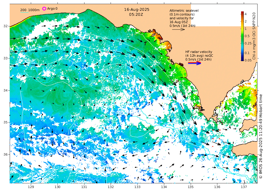Image resolution: width=264 pixels, height=193 pixels.
Task: Click the cyan 200m depth contour legend line
Action: [24, 12]
